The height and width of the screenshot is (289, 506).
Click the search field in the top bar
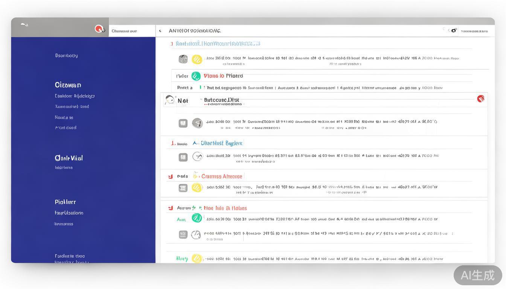[x=132, y=31]
